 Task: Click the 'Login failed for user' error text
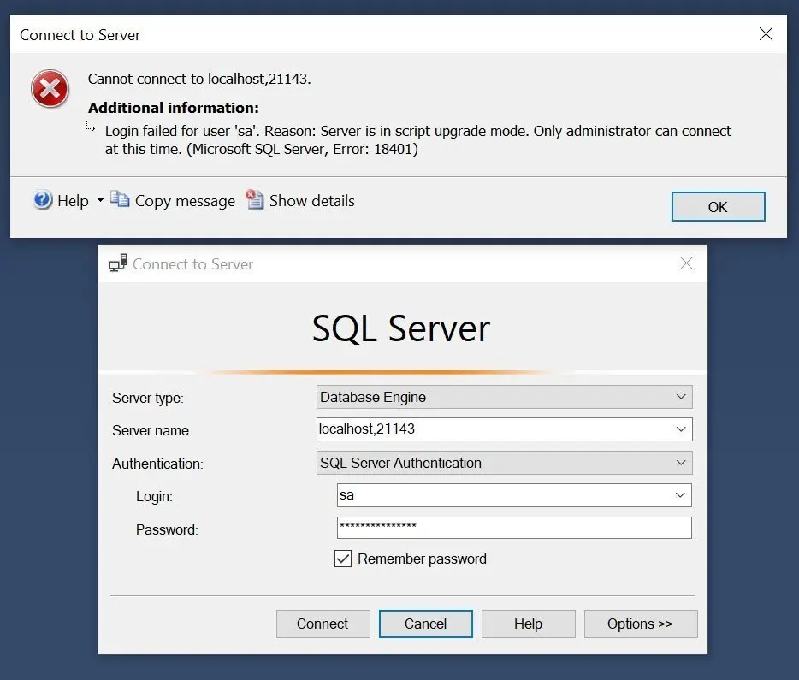coord(417,140)
